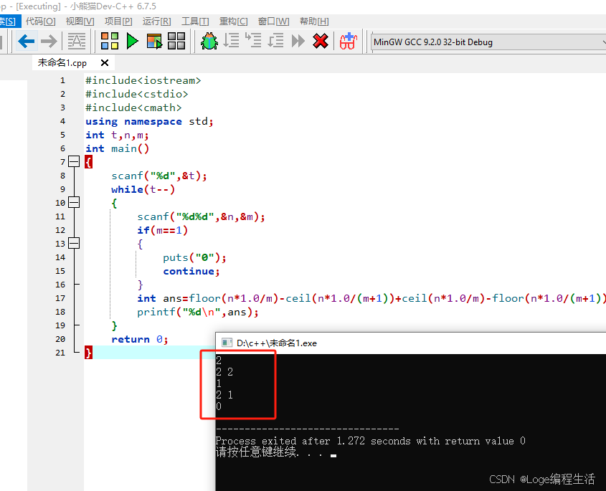Click the line number 17 in gutter
Viewport: 606px width, 491px height.
click(x=60, y=298)
